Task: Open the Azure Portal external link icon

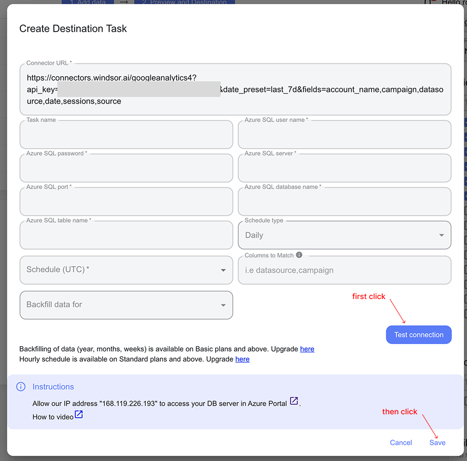Action: [294, 401]
